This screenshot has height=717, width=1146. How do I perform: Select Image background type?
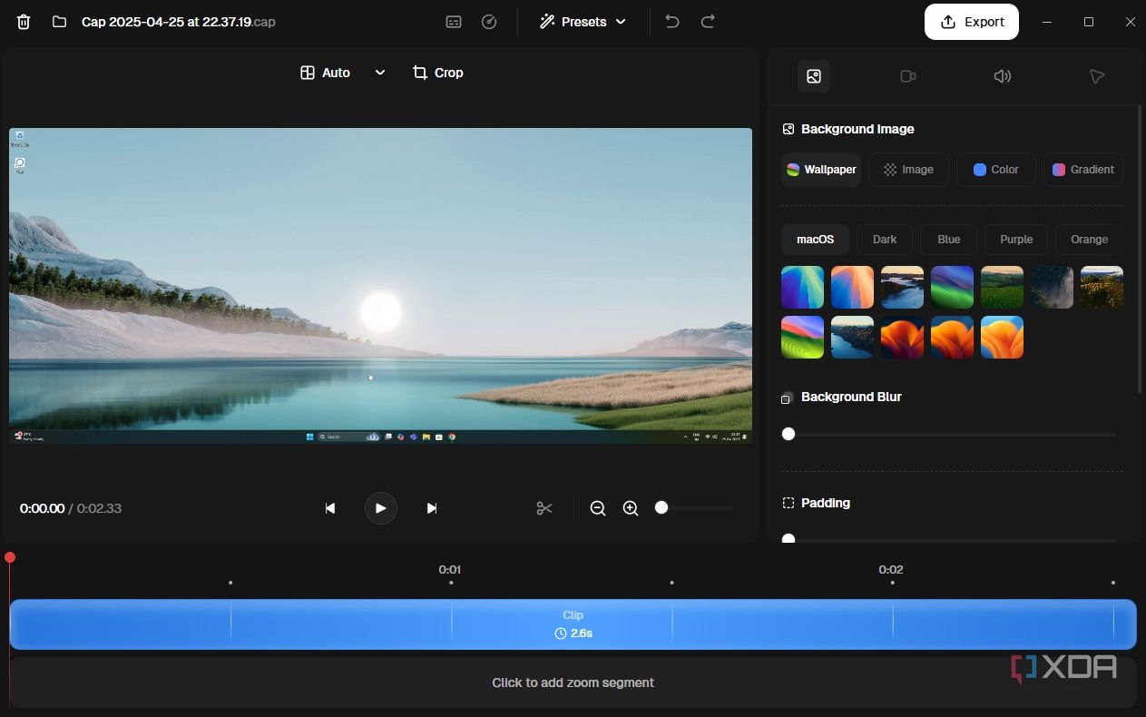click(x=908, y=170)
